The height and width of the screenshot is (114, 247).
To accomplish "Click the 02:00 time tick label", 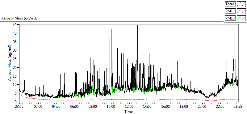I will click(x=38, y=106).
